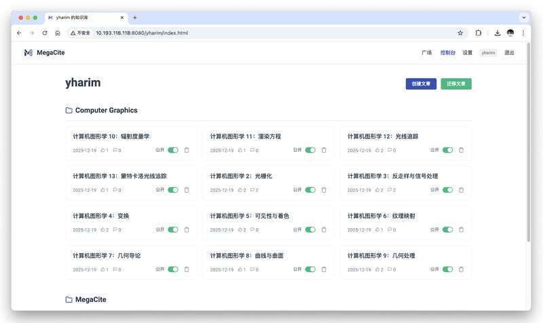The image size is (543, 323).
Task: Reload the current page
Action: pos(45,33)
